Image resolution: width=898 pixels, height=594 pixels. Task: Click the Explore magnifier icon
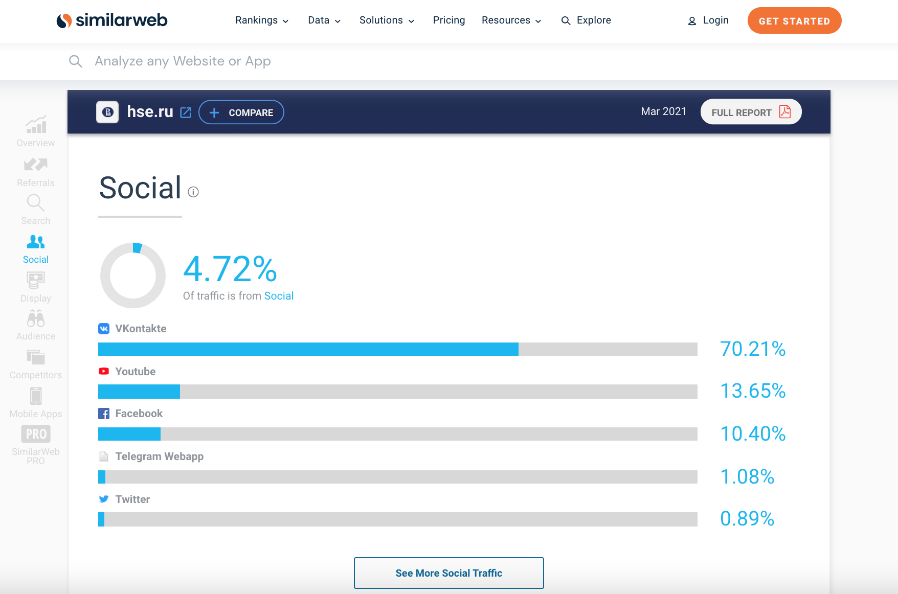point(566,20)
